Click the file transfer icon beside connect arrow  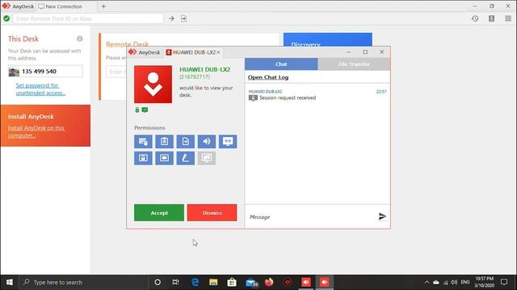(183, 19)
